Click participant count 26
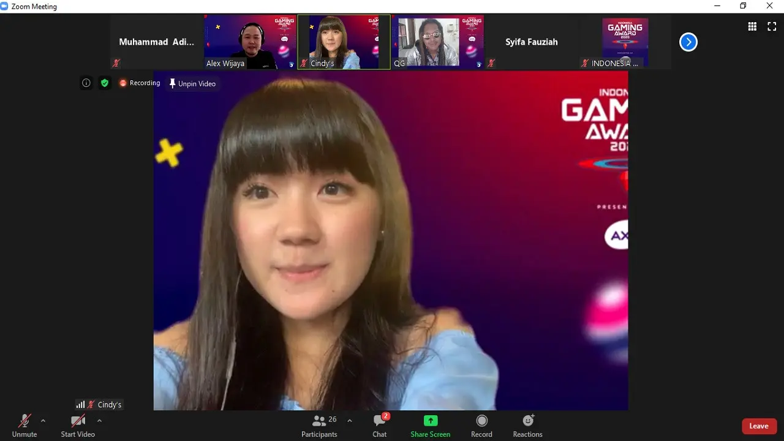The image size is (784, 441). [333, 420]
